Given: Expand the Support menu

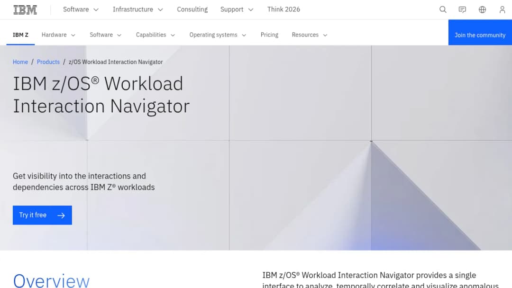Looking at the screenshot, I should tap(237, 9).
